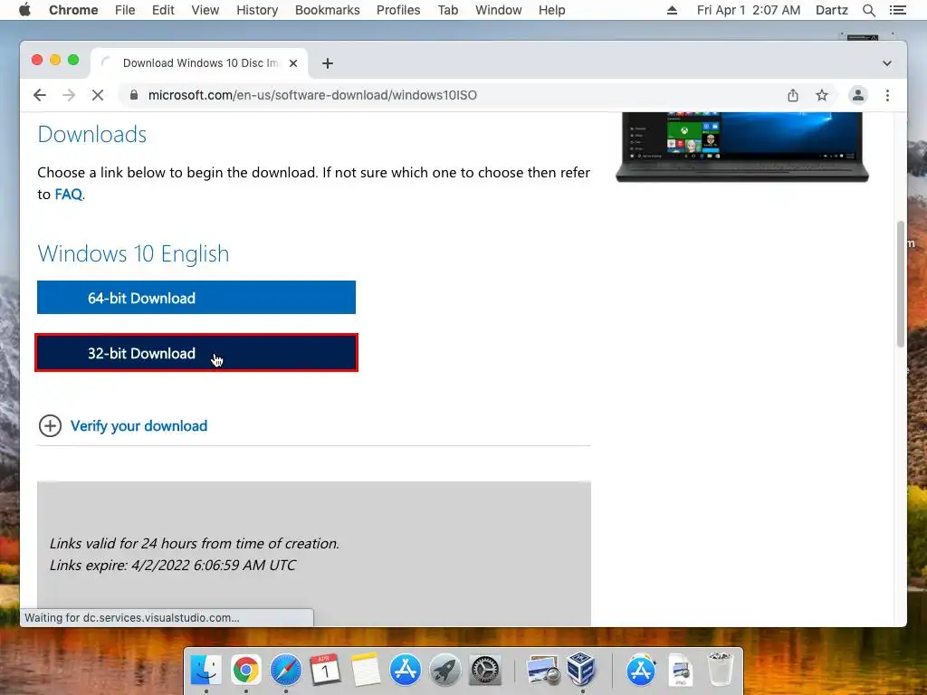Close the Download Windows 10 Disc Image tab
Viewport: 927px width, 695px height.
293,63
